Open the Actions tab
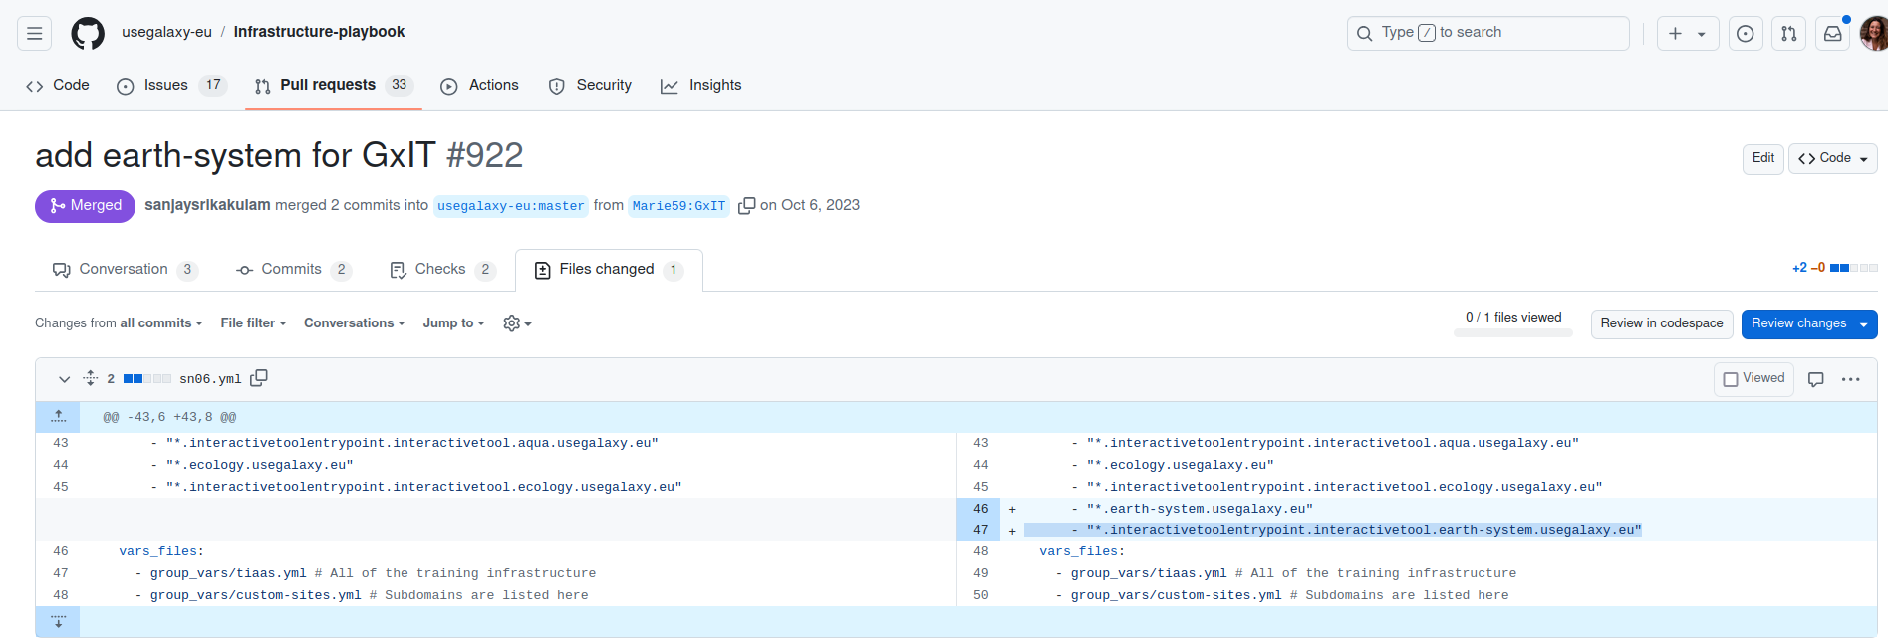This screenshot has height=644, width=1888. pyautogui.click(x=480, y=86)
